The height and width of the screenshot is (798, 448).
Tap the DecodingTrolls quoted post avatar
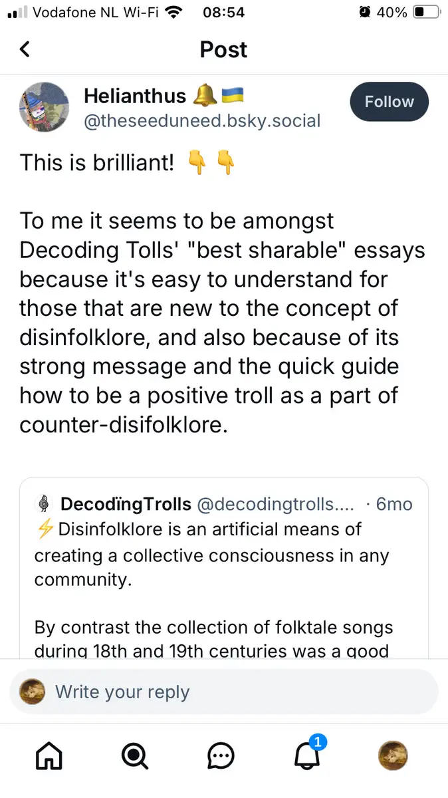[x=44, y=504]
